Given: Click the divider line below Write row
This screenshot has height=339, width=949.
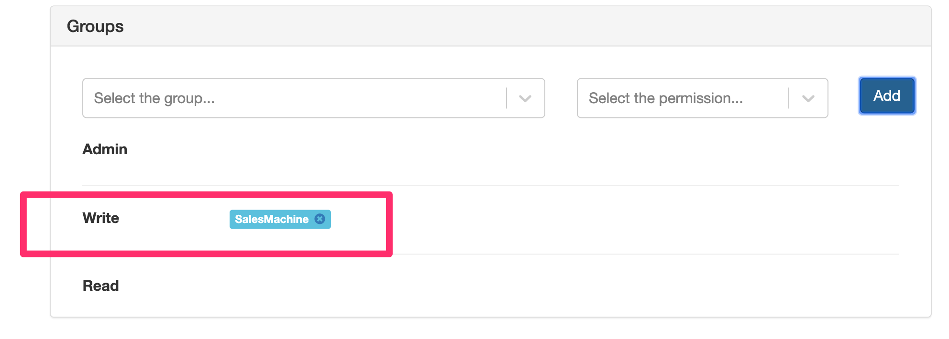Looking at the screenshot, I should 622,254.
